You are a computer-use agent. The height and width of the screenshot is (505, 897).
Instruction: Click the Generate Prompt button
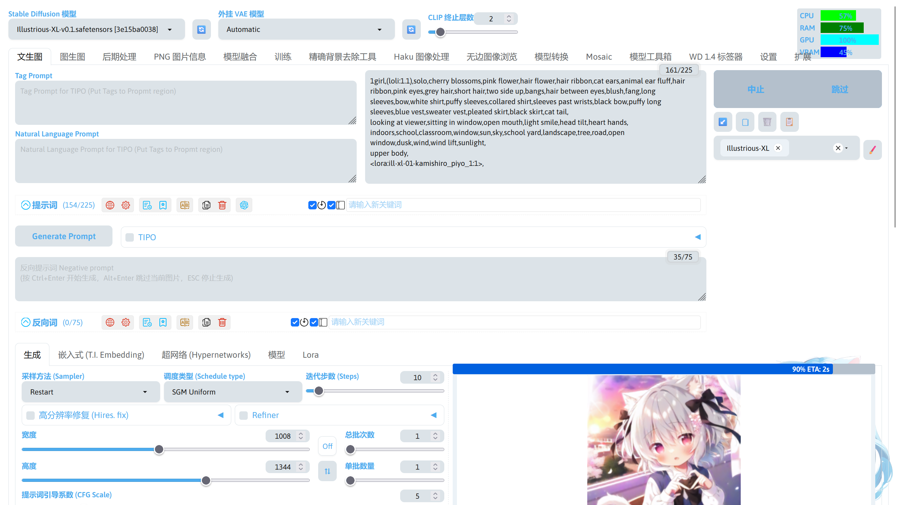[63, 236]
